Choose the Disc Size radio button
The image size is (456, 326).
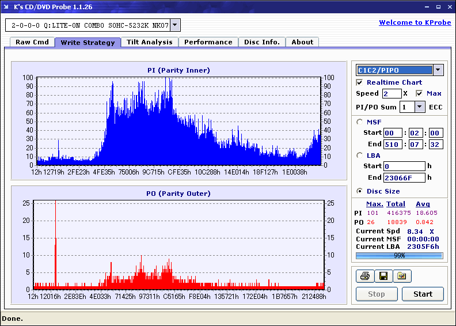pos(360,191)
